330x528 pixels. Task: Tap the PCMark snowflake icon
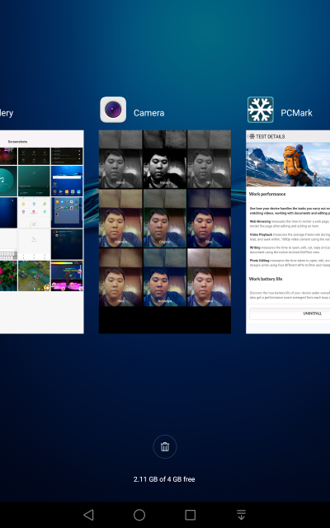(x=261, y=110)
